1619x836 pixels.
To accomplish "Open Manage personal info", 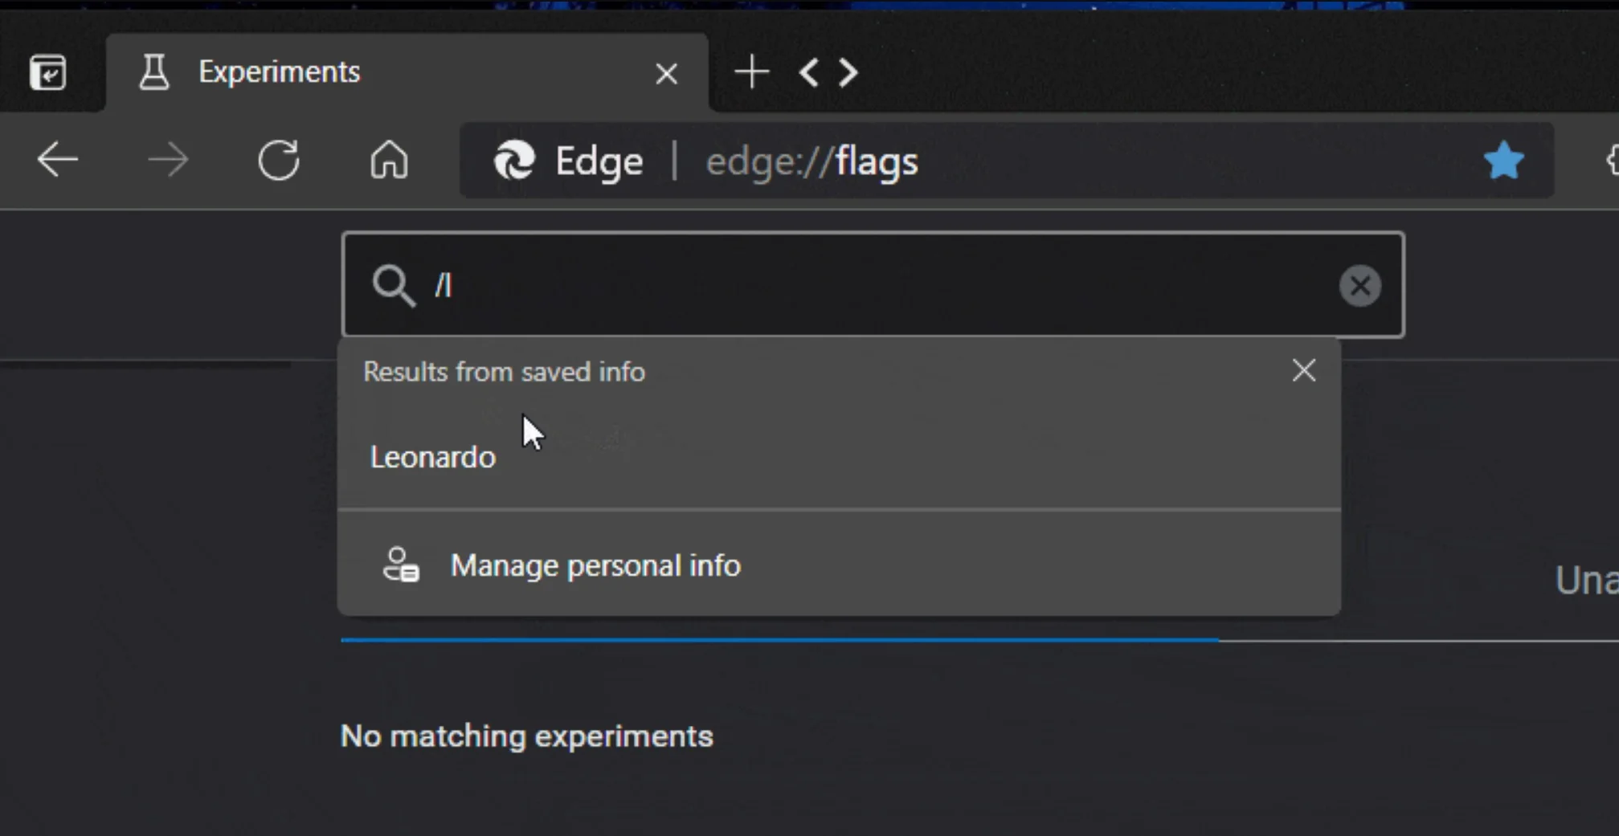I will [x=595, y=565].
